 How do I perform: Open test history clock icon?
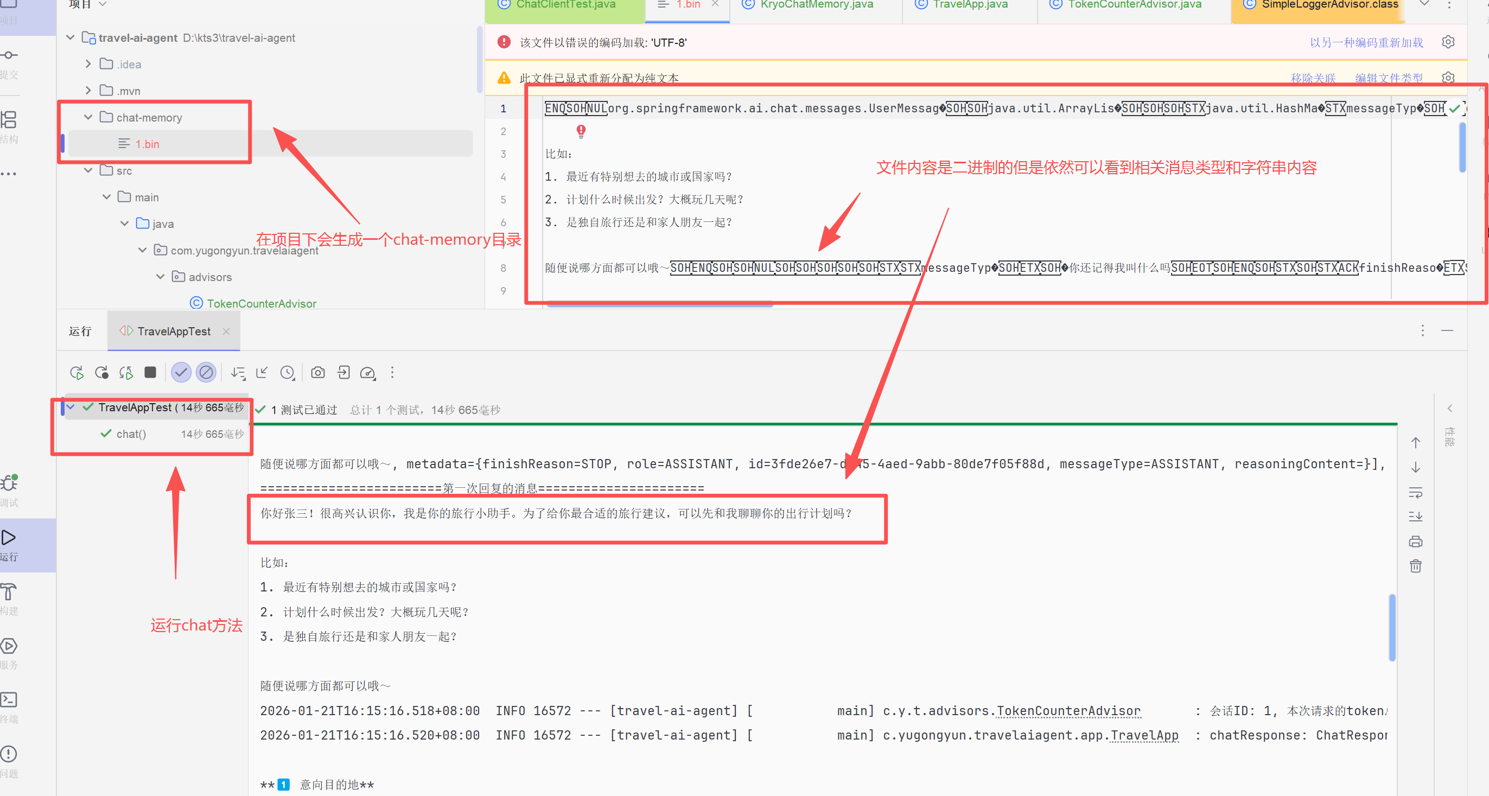coord(287,373)
